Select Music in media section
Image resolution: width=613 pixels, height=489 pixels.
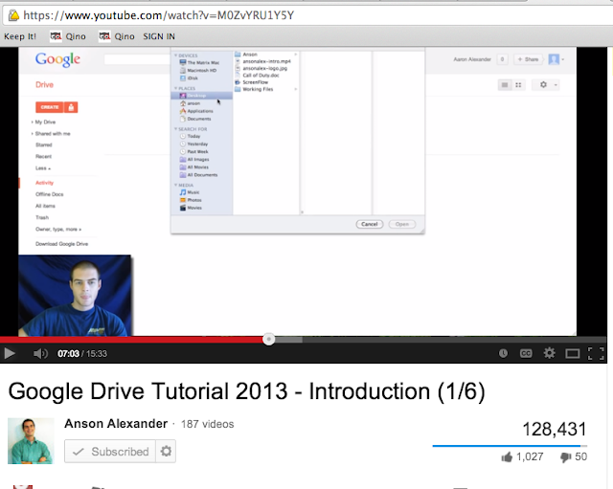[x=190, y=192]
